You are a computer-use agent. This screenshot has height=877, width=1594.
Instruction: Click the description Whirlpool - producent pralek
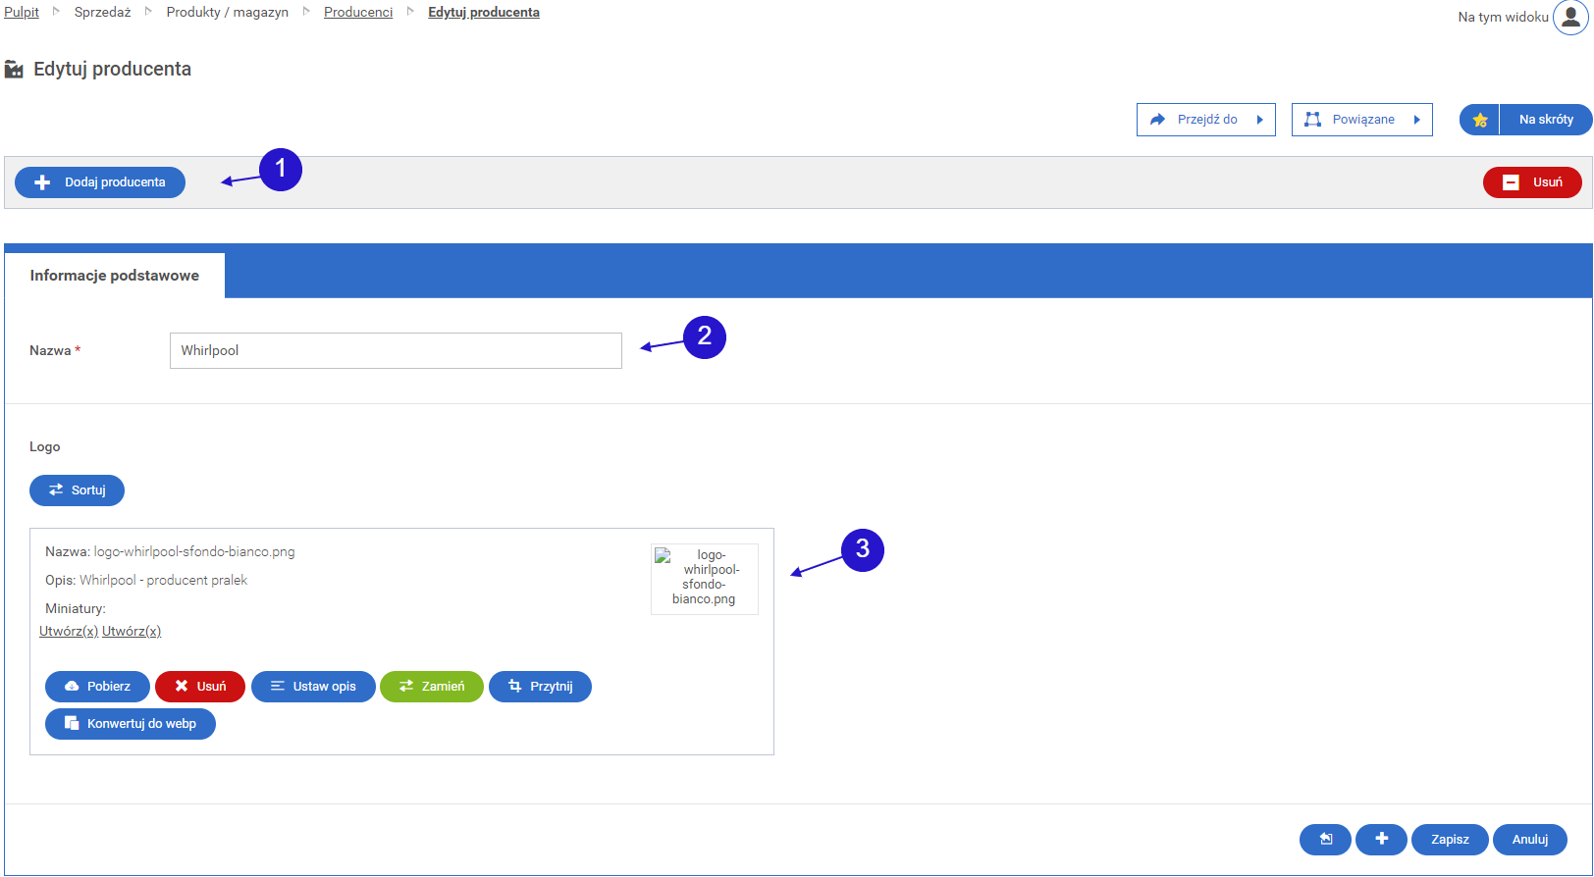click(163, 581)
